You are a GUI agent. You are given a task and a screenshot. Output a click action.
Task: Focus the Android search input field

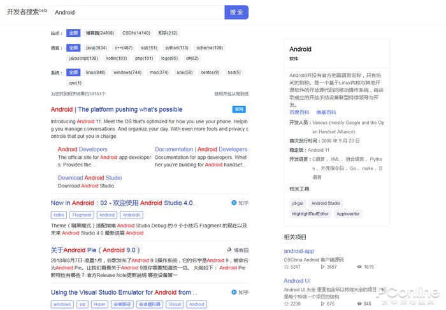tap(138, 12)
